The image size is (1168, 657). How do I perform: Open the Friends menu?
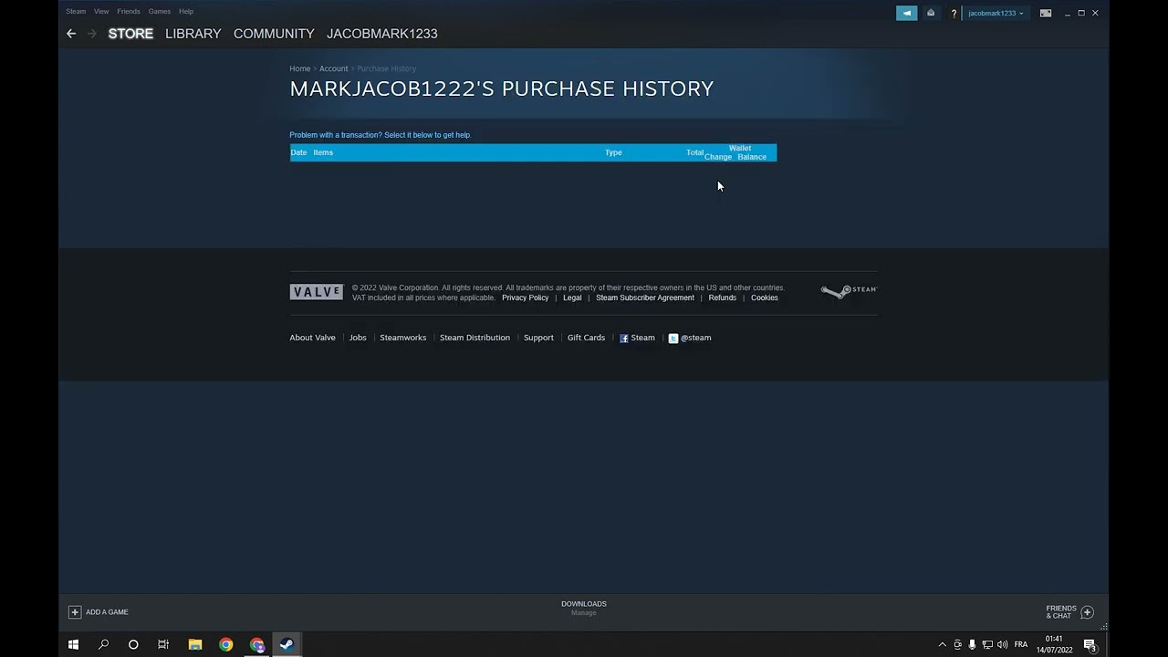click(x=129, y=11)
